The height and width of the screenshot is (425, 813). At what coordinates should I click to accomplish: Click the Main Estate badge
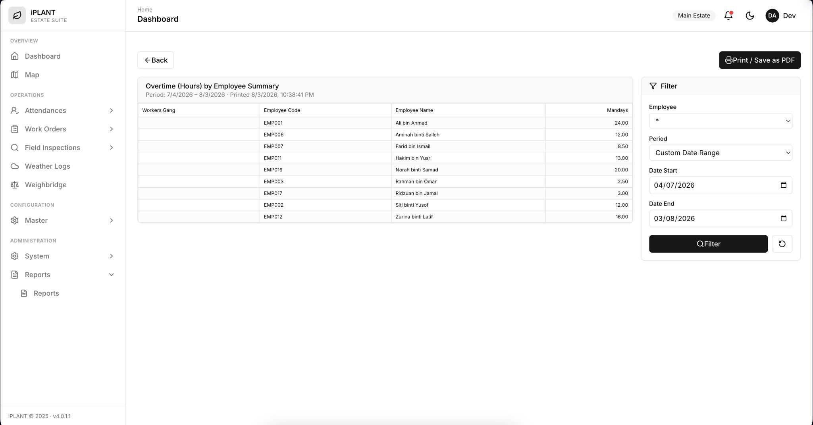tap(694, 15)
